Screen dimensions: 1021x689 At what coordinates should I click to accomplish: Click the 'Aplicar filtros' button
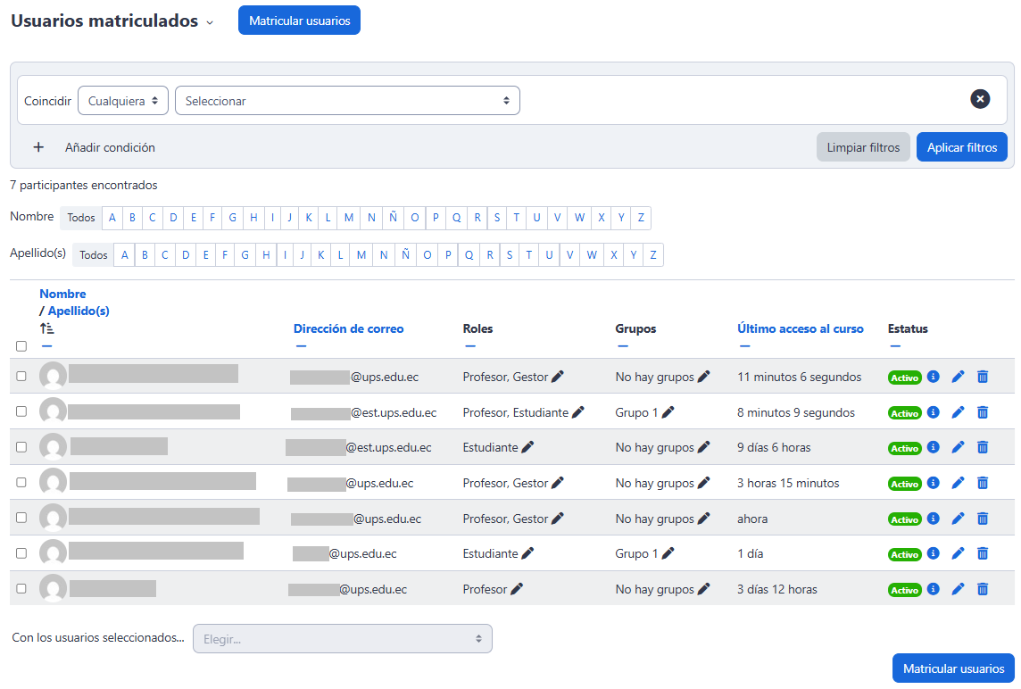coord(961,147)
